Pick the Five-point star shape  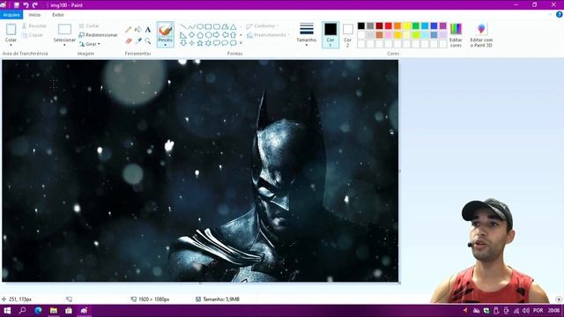click(x=200, y=43)
